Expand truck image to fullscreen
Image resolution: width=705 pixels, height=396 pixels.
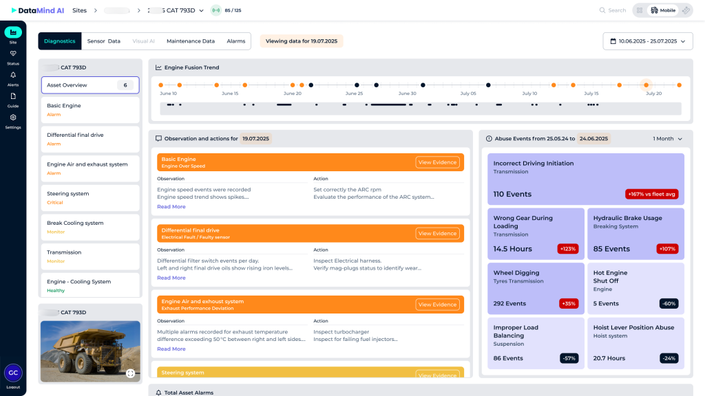pos(130,373)
